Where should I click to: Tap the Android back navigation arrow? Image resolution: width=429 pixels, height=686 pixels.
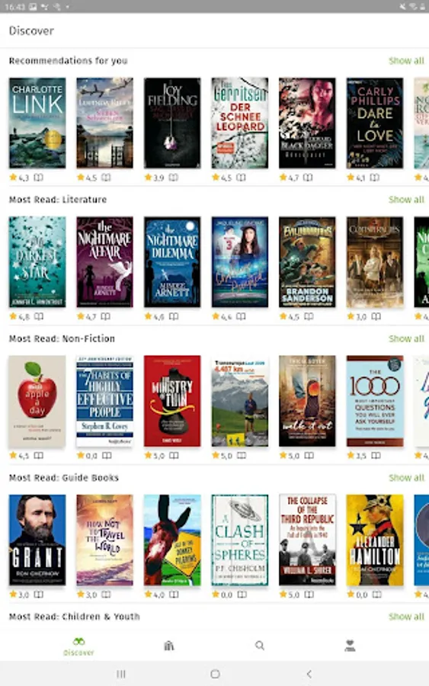click(x=309, y=674)
